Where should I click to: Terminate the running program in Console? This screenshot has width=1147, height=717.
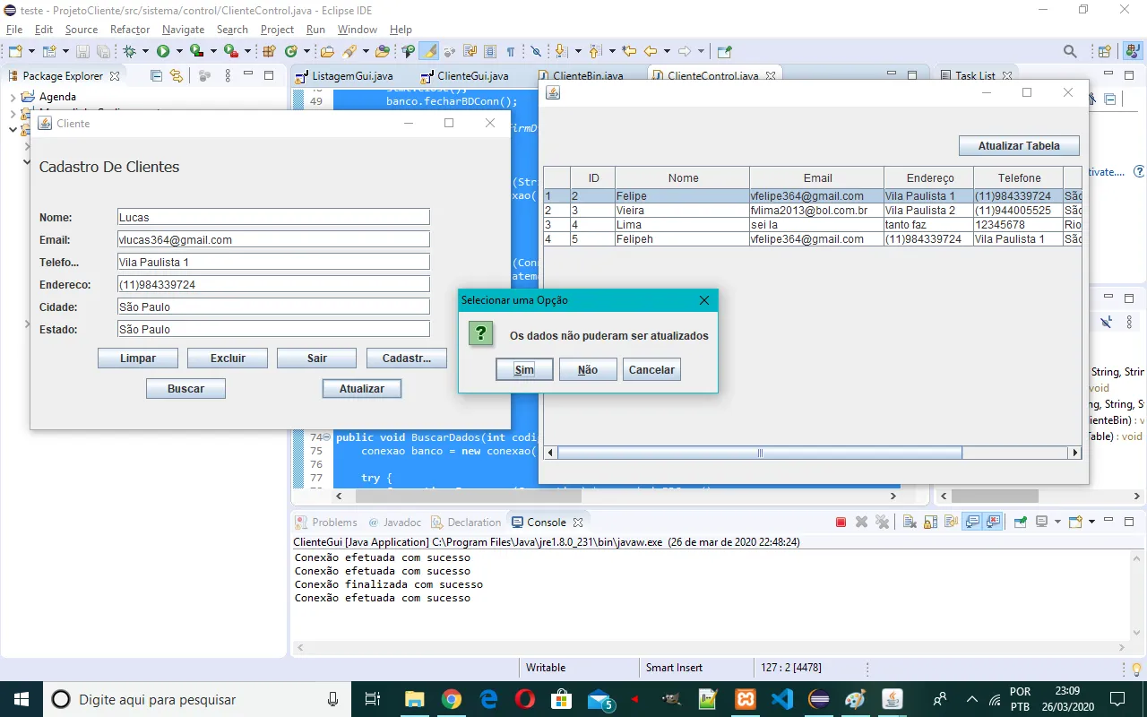click(x=841, y=523)
